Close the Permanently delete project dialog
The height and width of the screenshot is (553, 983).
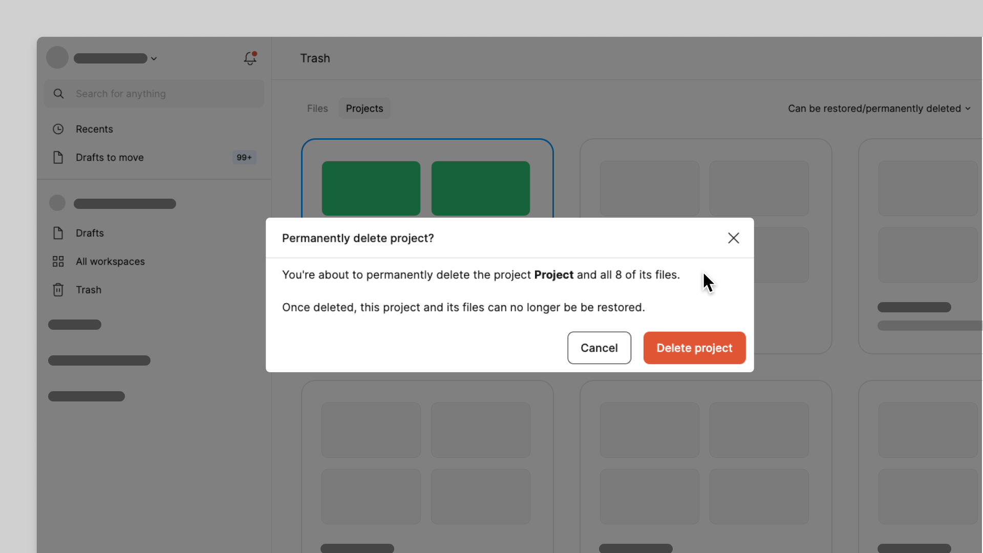point(733,238)
